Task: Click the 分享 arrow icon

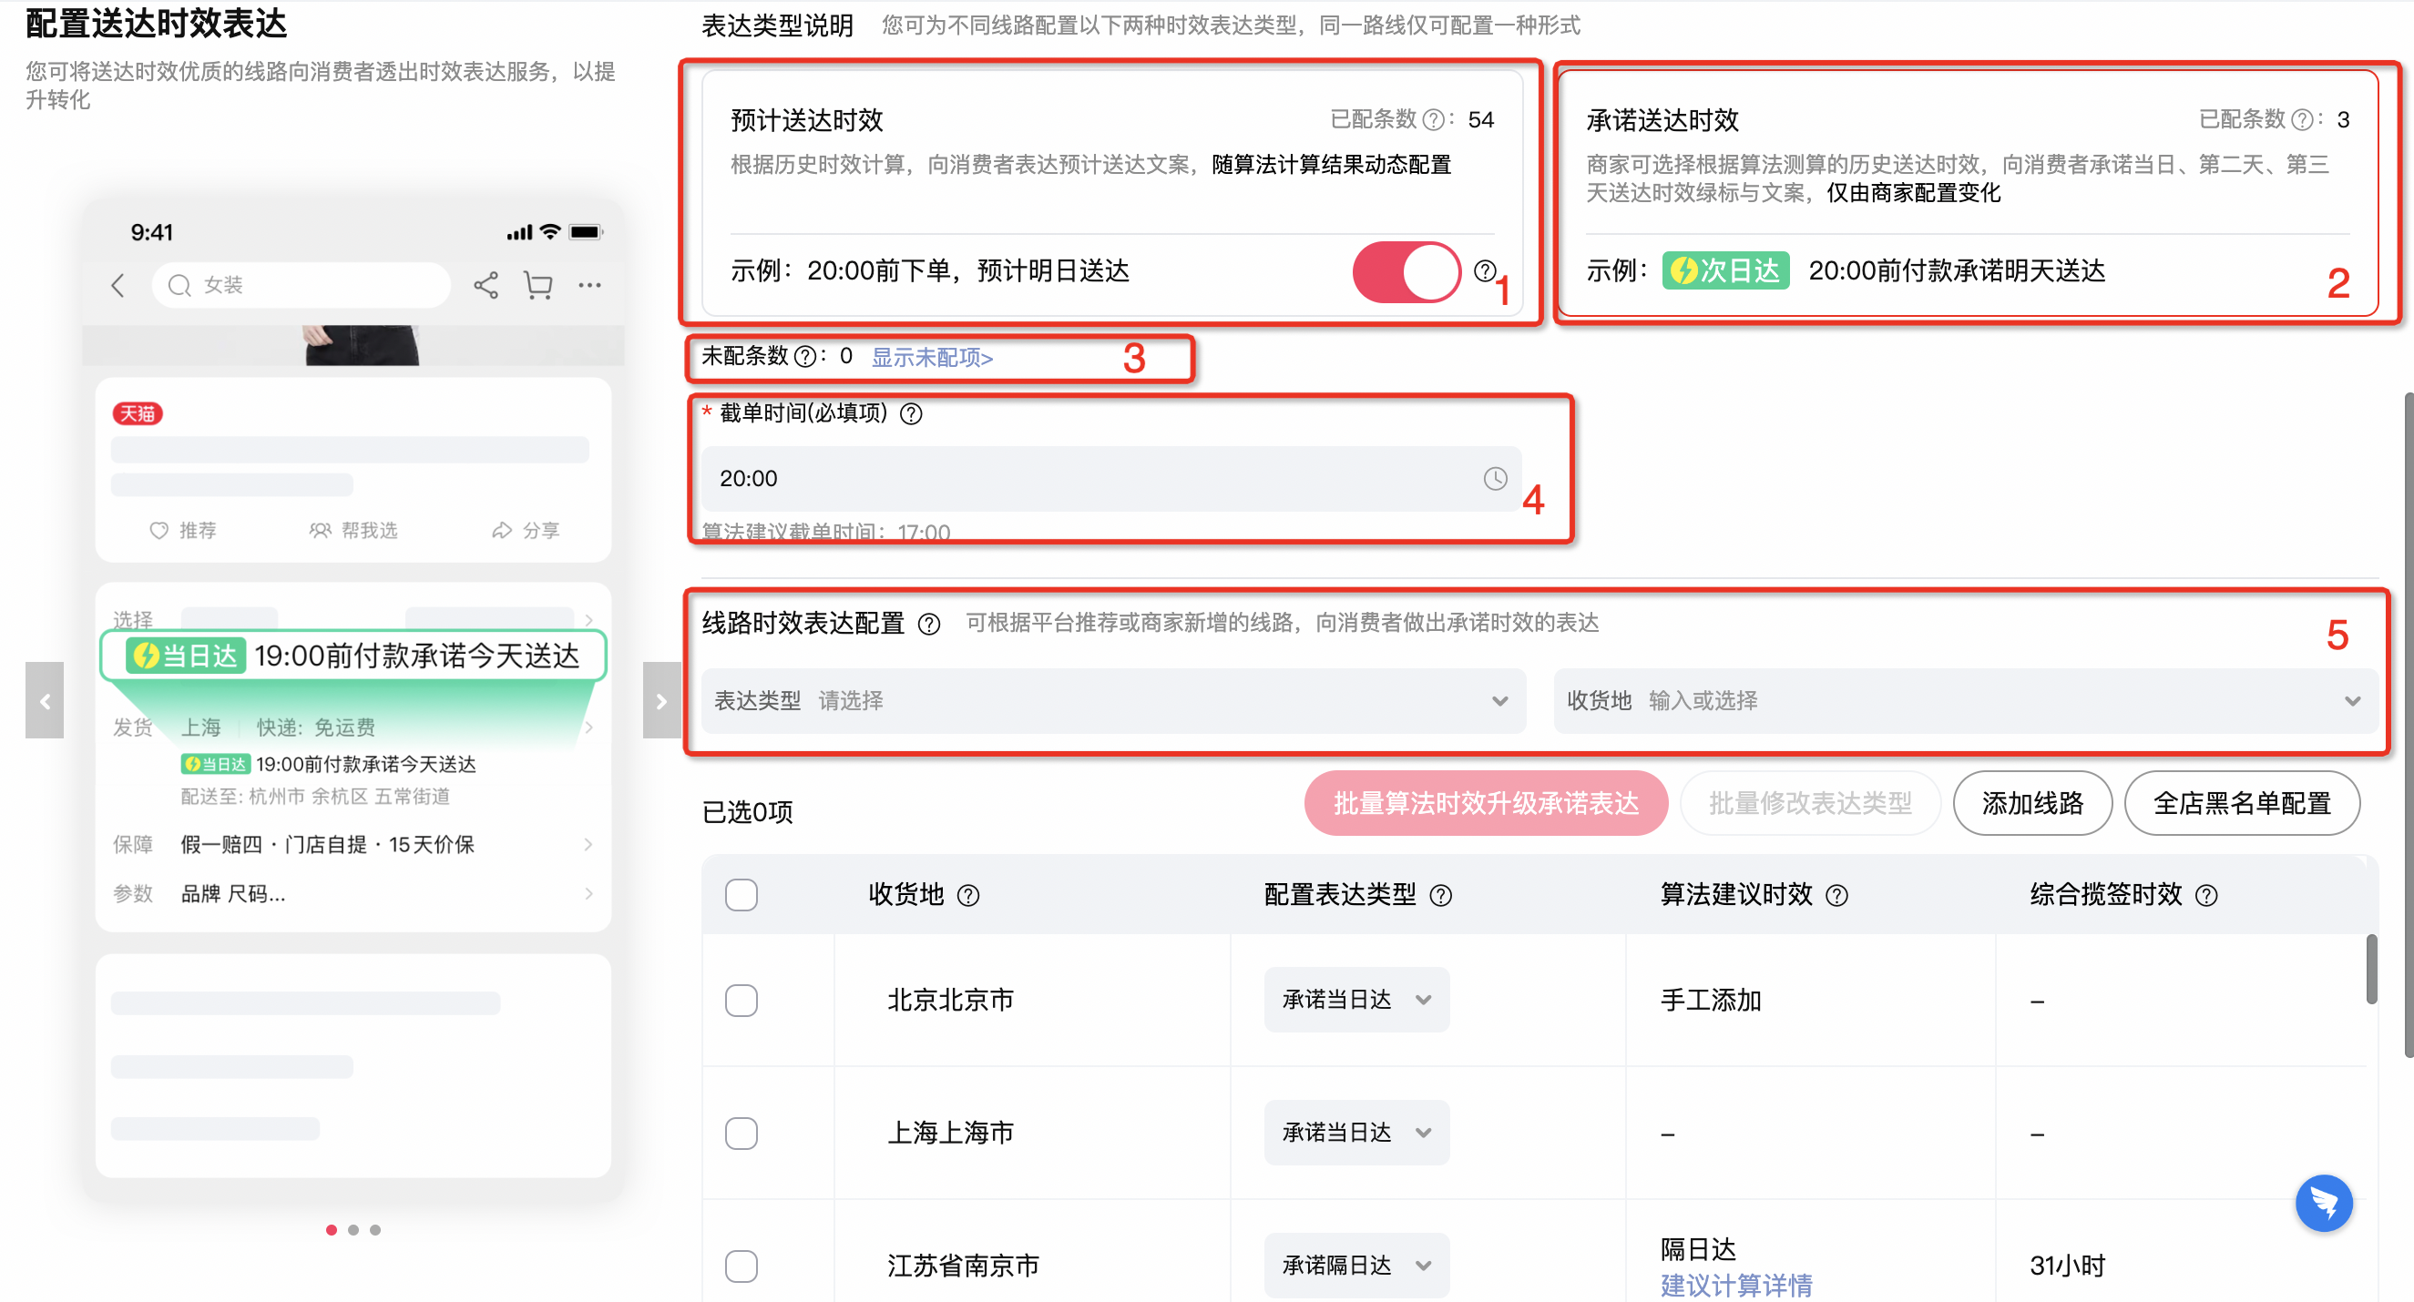Action: [501, 530]
